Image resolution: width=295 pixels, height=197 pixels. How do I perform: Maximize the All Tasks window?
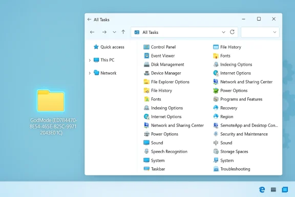click(259, 19)
